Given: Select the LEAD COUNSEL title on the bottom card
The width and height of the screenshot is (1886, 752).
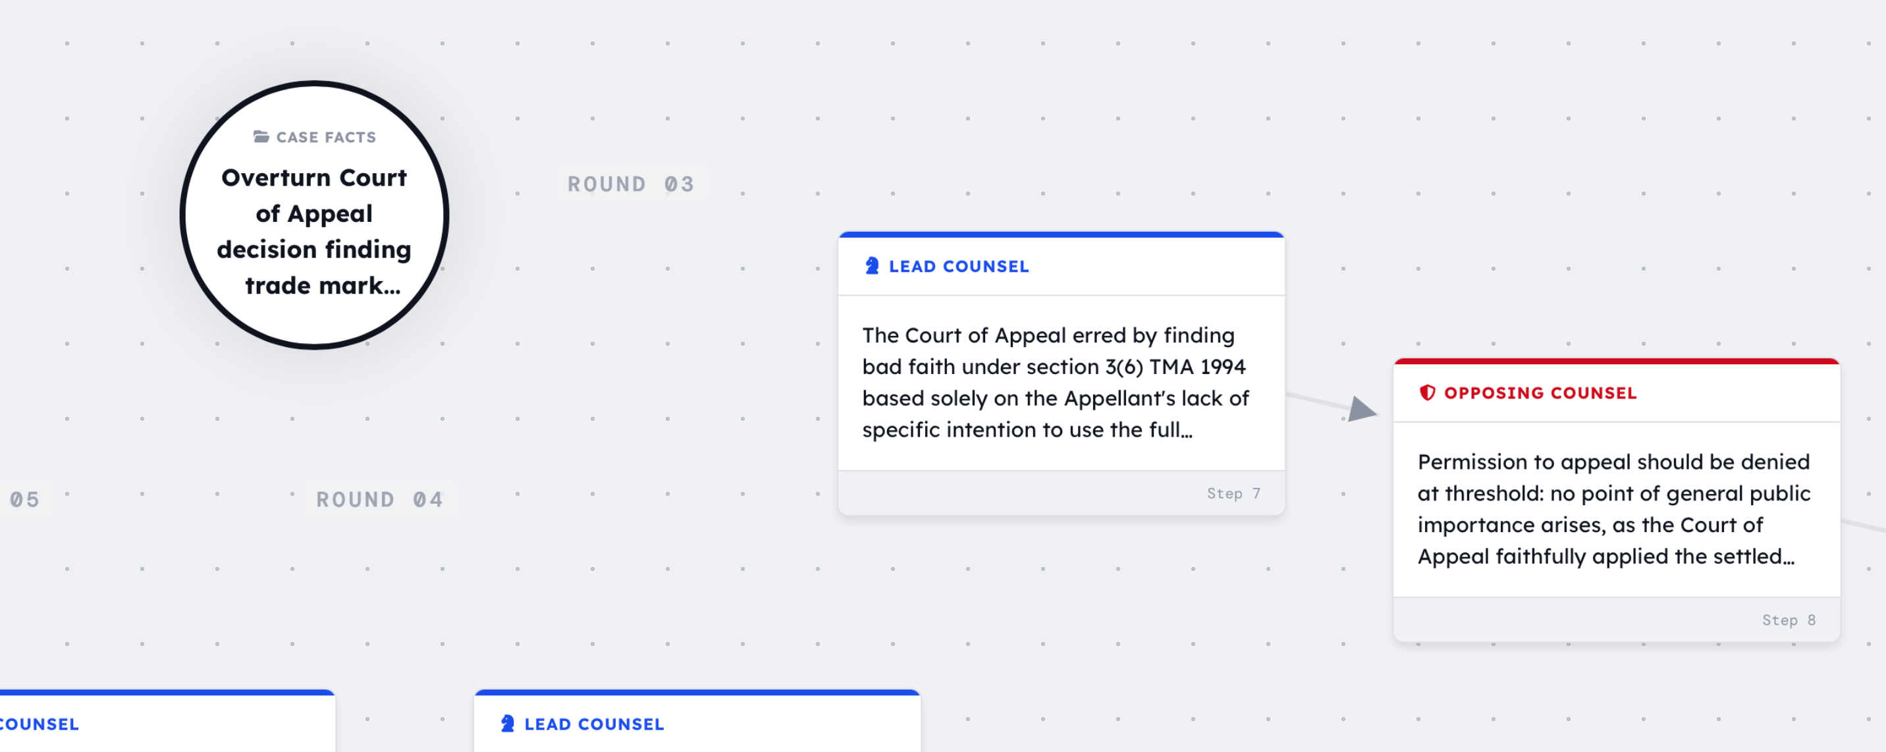Looking at the screenshot, I should click(x=594, y=725).
